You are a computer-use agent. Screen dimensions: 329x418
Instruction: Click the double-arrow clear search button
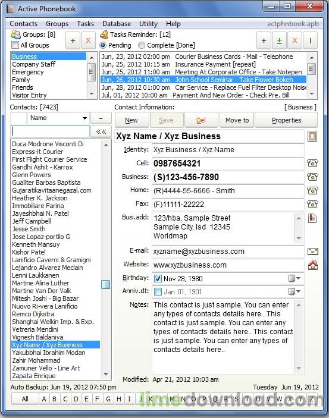101,131
